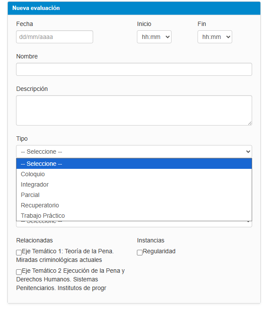Select 'Coloquio' from the Tipo list
Image resolution: width=266 pixels, height=313 pixels.
click(33, 174)
